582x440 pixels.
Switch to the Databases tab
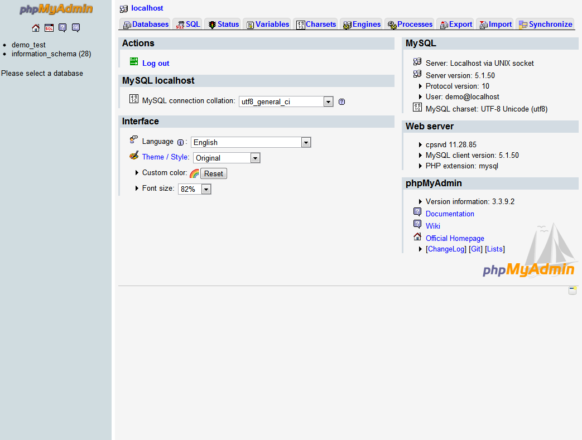point(146,25)
